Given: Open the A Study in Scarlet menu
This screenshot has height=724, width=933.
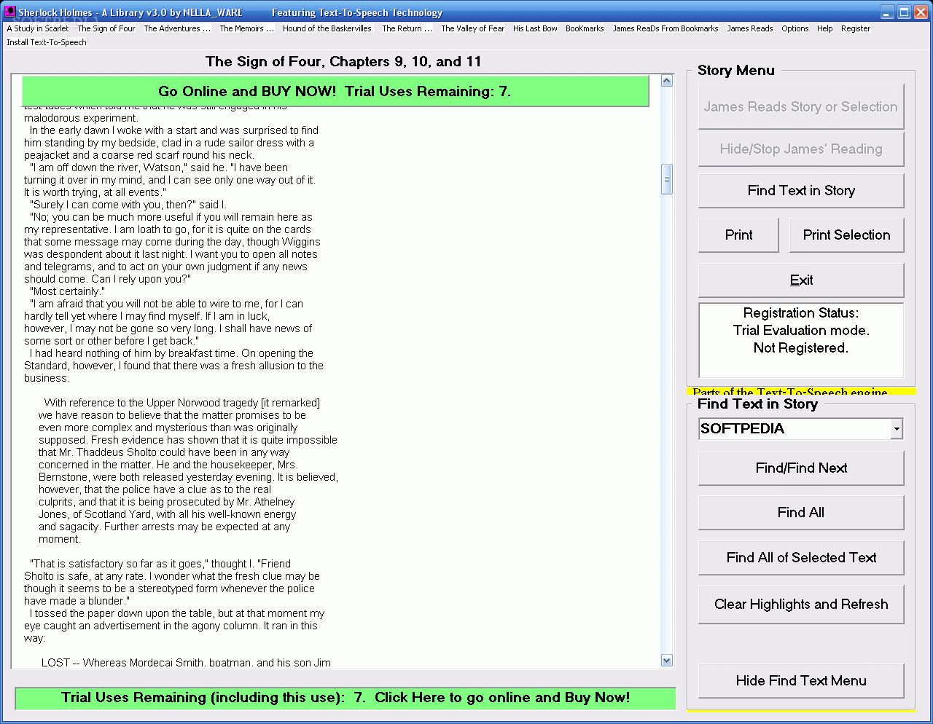Looking at the screenshot, I should point(38,28).
